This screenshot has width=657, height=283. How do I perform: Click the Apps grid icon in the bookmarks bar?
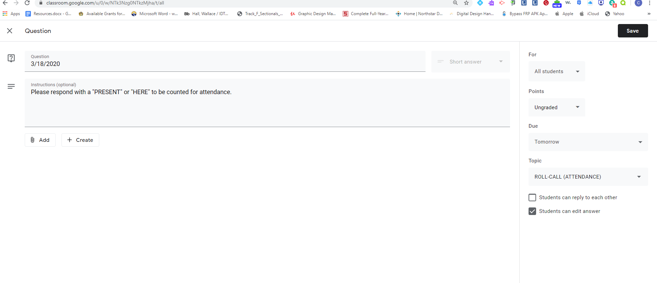click(5, 14)
